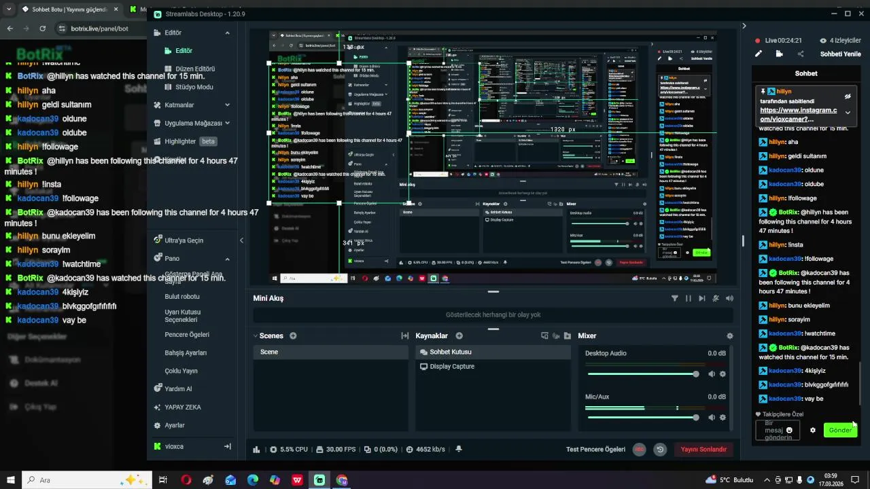Image resolution: width=870 pixels, height=489 pixels.
Task: Open YAPAY ZEKA in the sidebar
Action: click(x=183, y=407)
